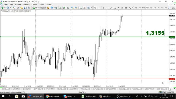
Task: Toggle the Navigator panel folder icon
Action: (21, 8)
